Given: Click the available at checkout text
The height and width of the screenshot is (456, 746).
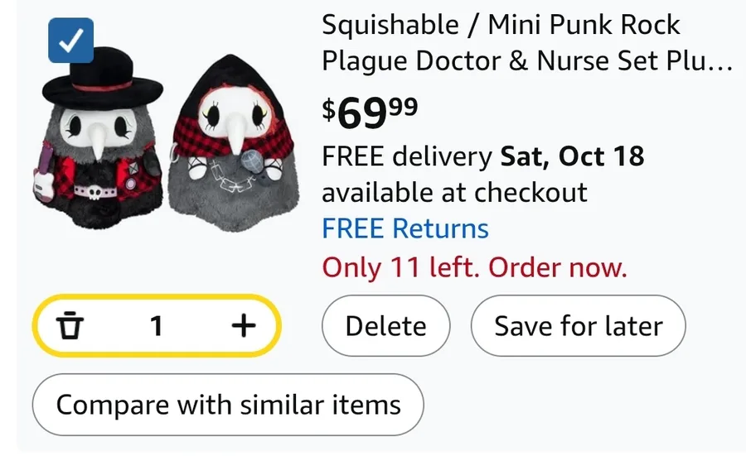Looking at the screenshot, I should pos(454,193).
